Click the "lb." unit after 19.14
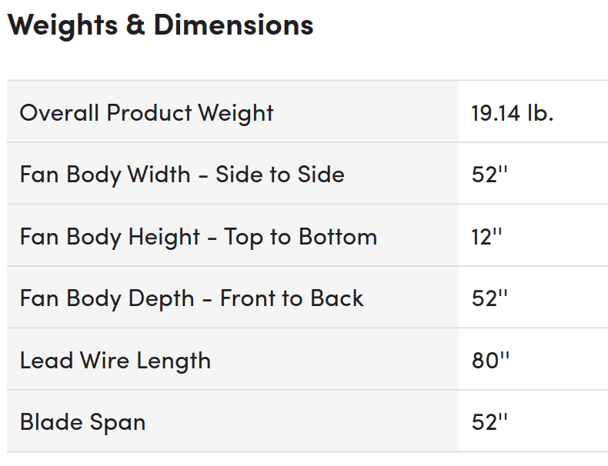The image size is (608, 466). coord(540,113)
